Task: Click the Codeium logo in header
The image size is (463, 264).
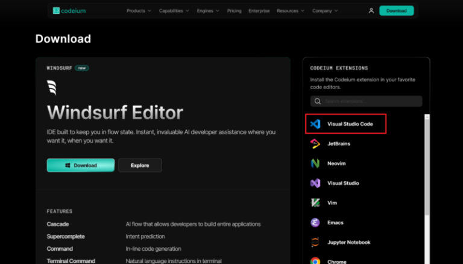Action: [69, 11]
